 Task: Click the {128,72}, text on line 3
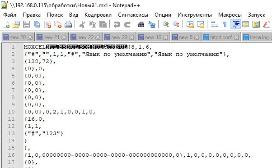[40, 61]
